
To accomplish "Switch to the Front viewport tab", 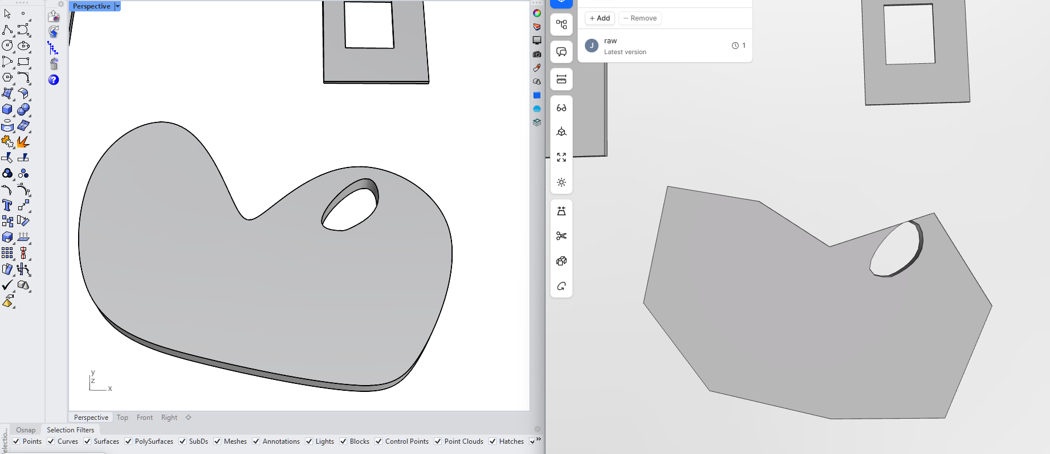I will pos(145,418).
